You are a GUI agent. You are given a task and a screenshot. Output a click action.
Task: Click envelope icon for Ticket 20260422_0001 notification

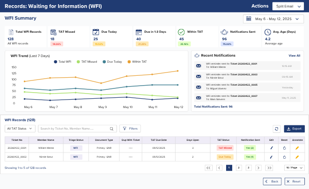coord(199,65)
